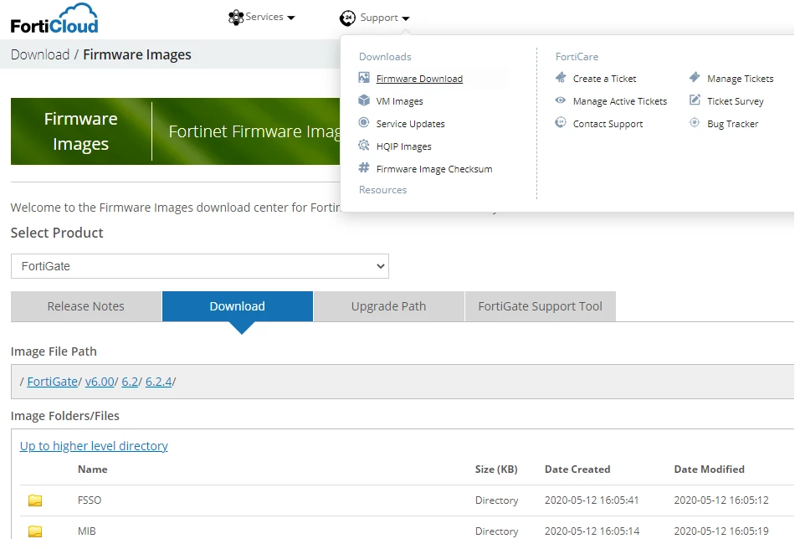Click the Date Modified column header
The image size is (800, 549).
click(x=709, y=469)
